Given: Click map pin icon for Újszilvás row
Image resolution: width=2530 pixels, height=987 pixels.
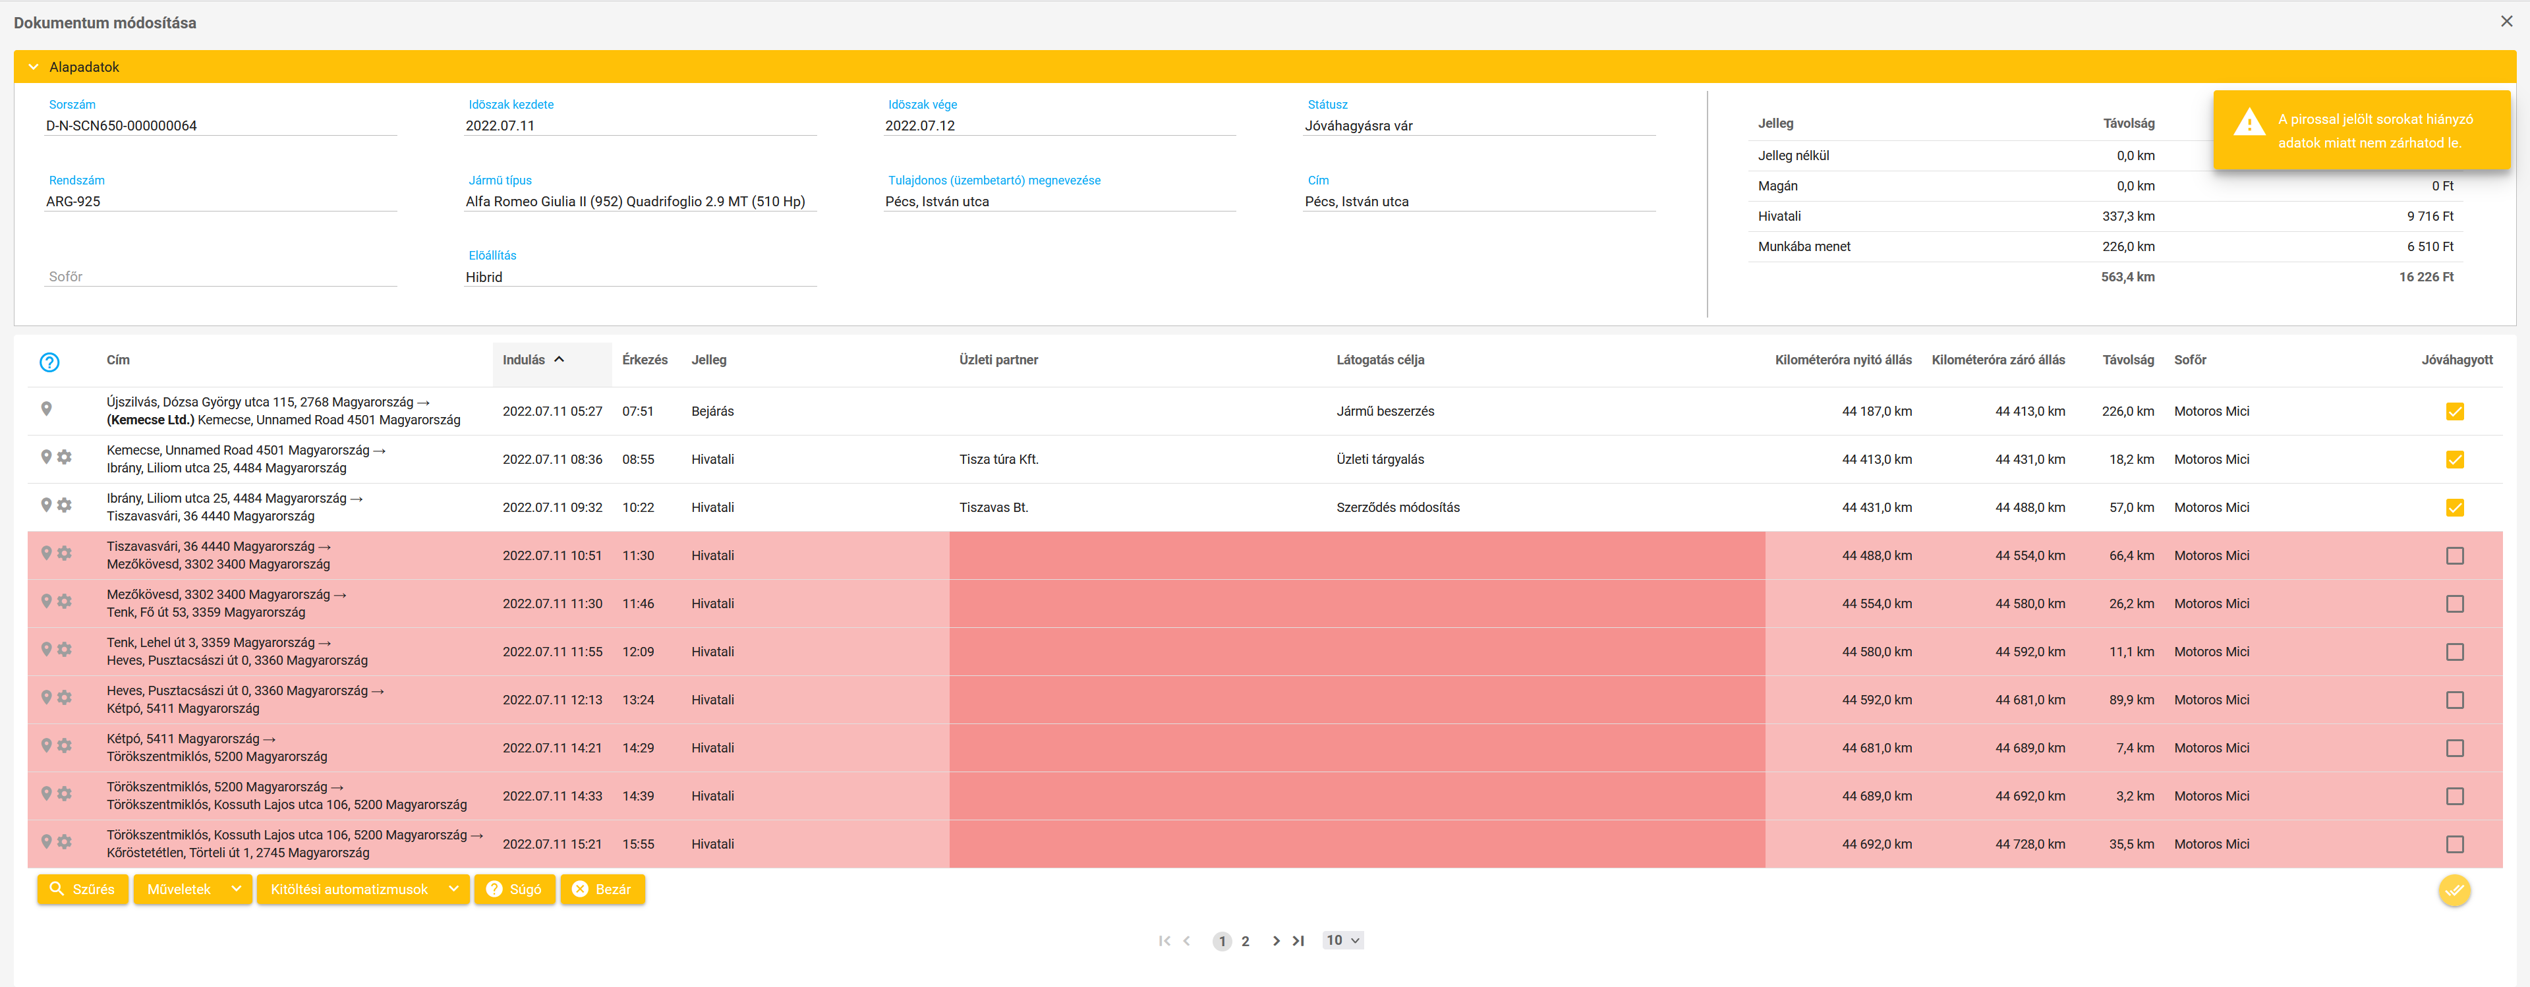Looking at the screenshot, I should pos(46,409).
